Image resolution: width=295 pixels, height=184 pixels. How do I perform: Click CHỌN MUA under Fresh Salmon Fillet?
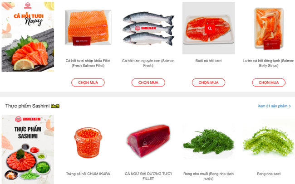click(88, 82)
